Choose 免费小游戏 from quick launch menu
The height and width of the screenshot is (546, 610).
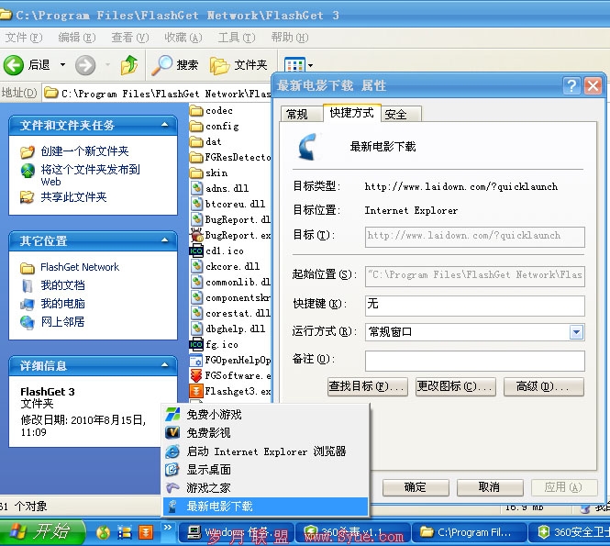click(265, 415)
